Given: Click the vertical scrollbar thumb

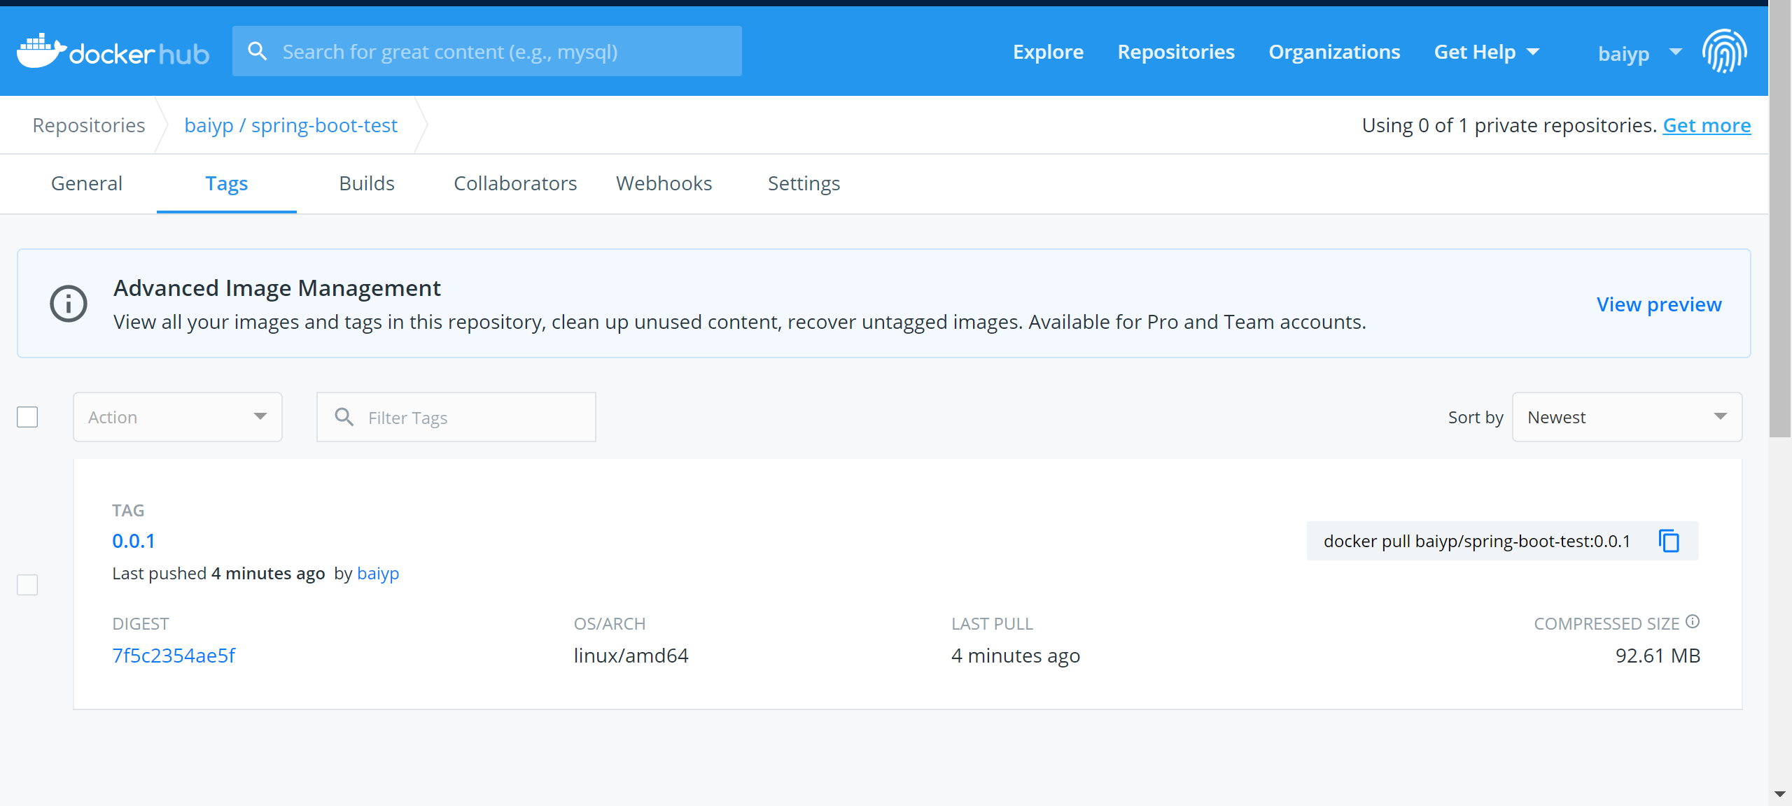Looking at the screenshot, I should pos(1780,218).
